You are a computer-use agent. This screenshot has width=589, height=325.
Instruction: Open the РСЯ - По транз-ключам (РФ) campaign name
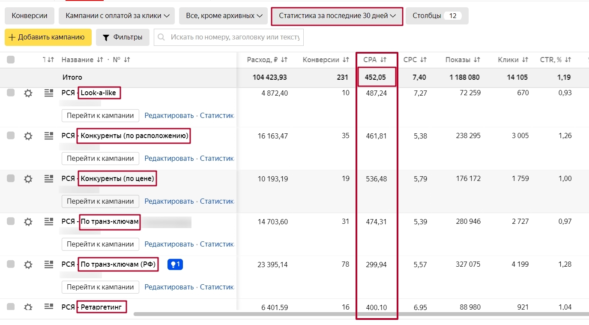[x=109, y=264]
